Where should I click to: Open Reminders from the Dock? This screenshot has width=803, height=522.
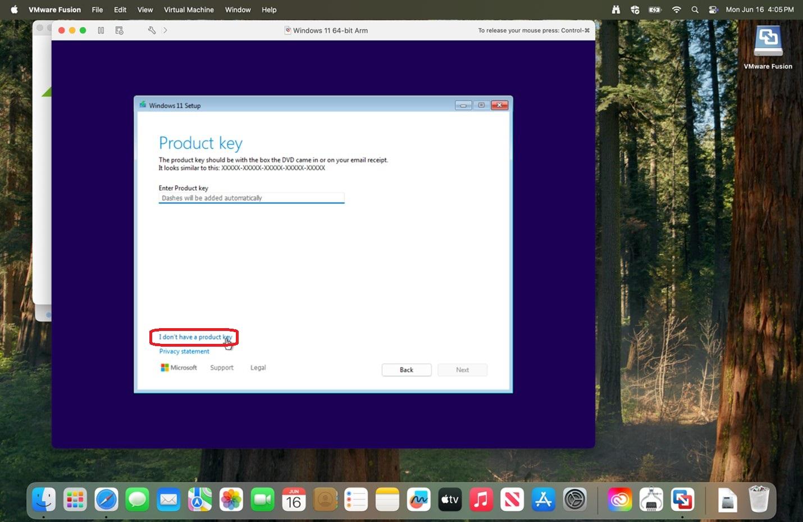point(356,499)
